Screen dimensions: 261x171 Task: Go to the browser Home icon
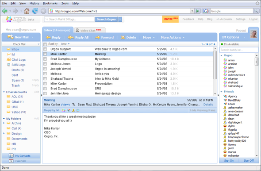pos(27,11)
